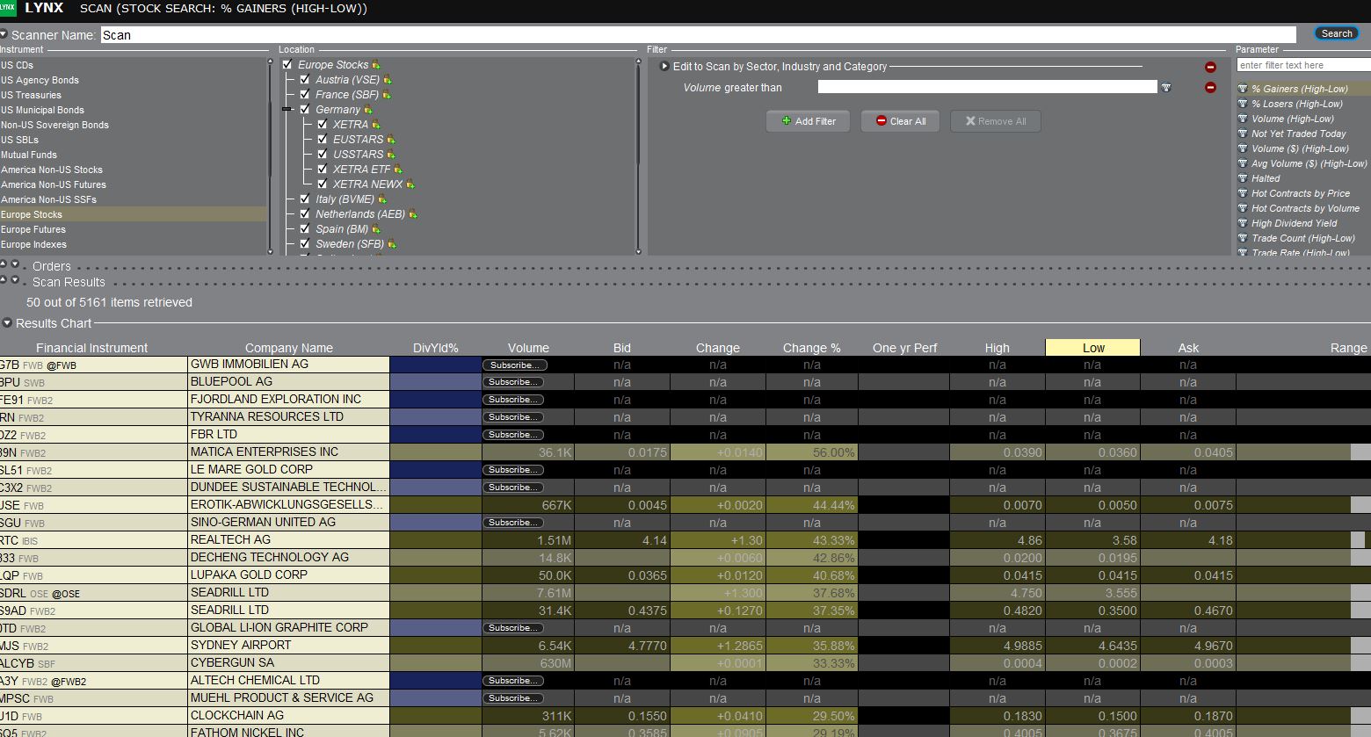Click the filter icon beside Hot Contracts by Price
Screen dimensions: 1371x737
[x=1243, y=193]
